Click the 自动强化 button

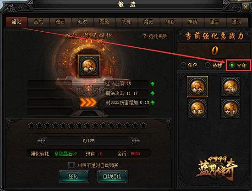tap(113, 176)
